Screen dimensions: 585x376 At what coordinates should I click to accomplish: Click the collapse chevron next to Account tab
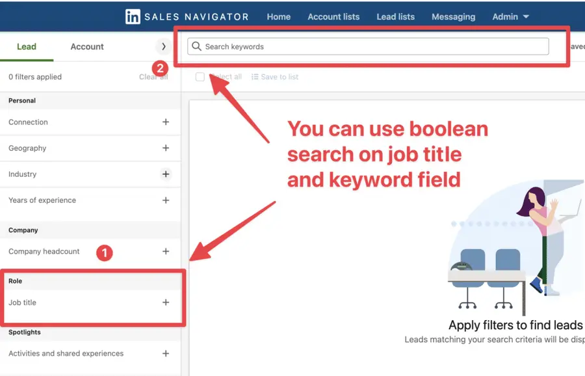point(164,46)
